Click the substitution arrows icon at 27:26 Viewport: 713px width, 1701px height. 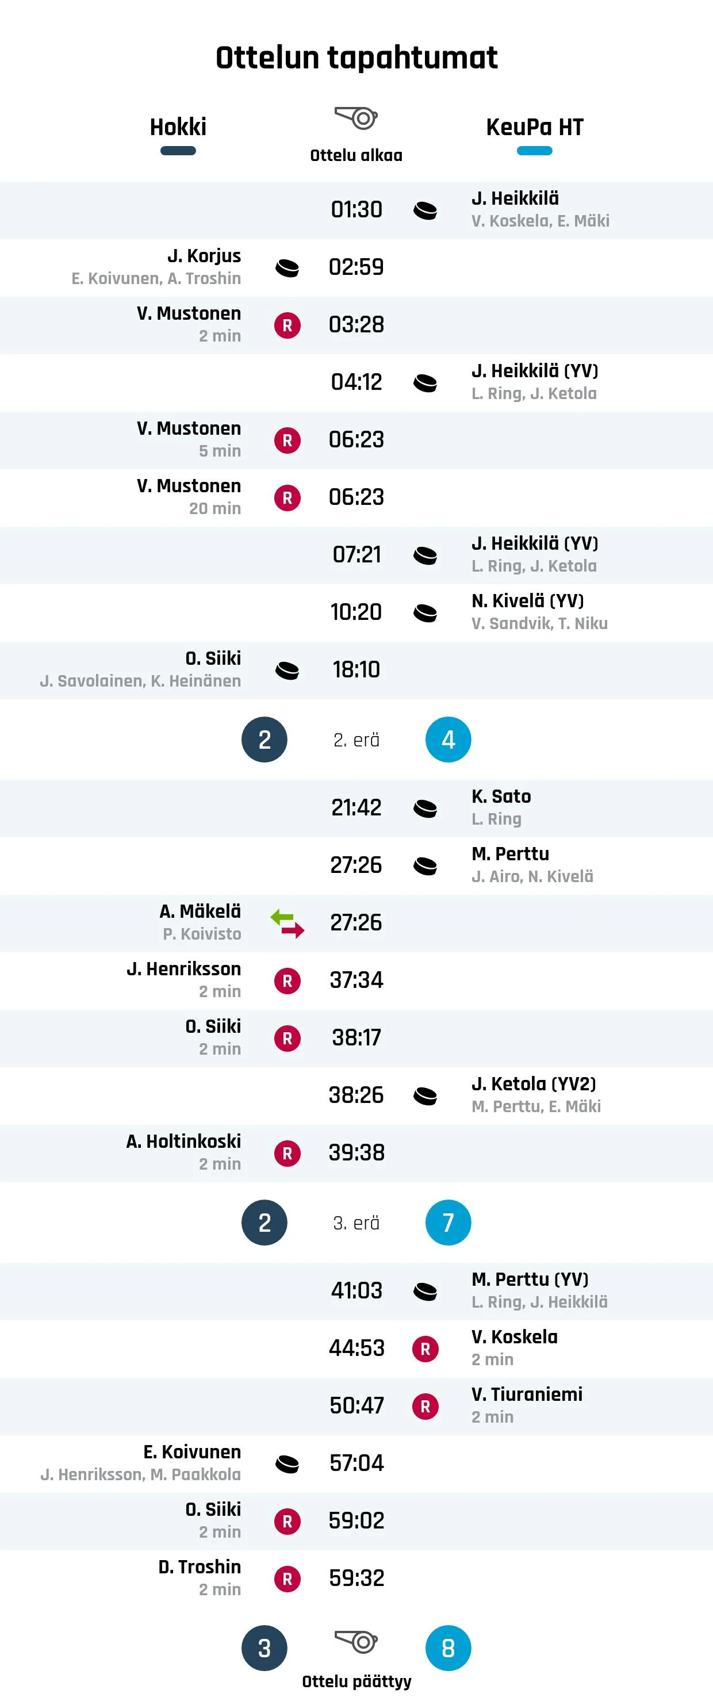pos(287,923)
